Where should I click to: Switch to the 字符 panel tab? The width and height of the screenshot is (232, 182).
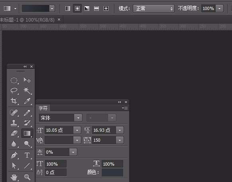pyautogui.click(x=43, y=108)
